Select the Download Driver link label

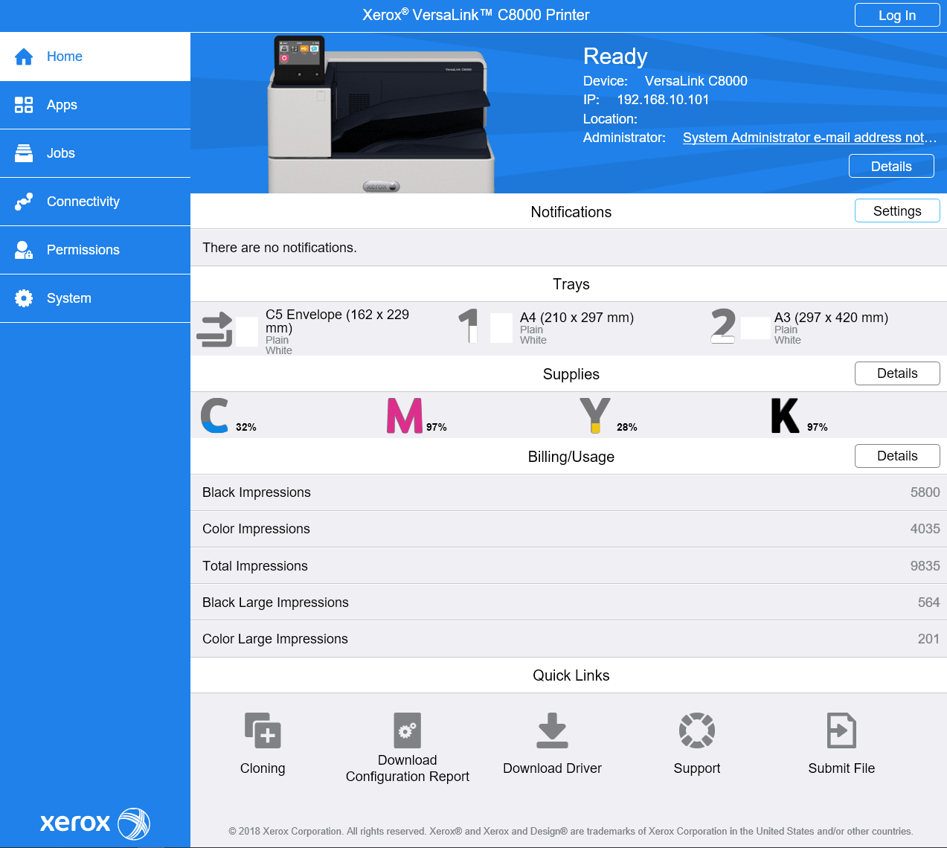(552, 768)
